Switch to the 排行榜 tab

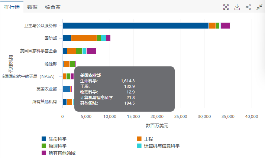click(x=12, y=7)
